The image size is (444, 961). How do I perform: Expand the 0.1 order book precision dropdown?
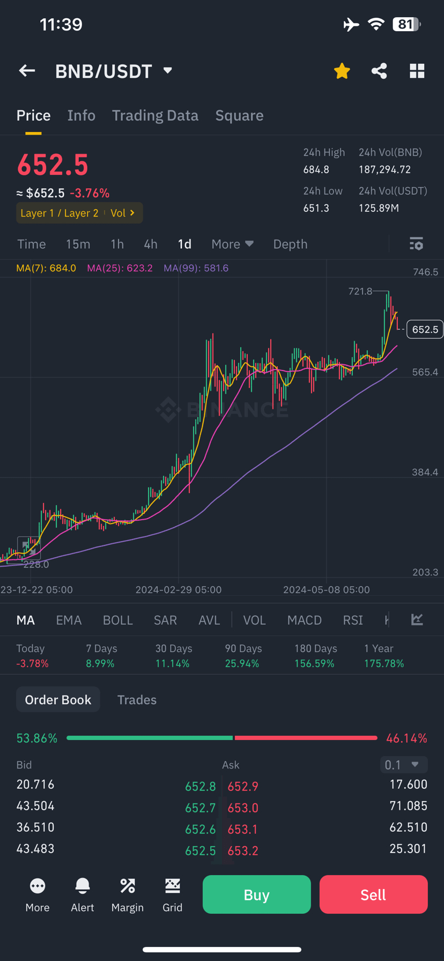(403, 764)
